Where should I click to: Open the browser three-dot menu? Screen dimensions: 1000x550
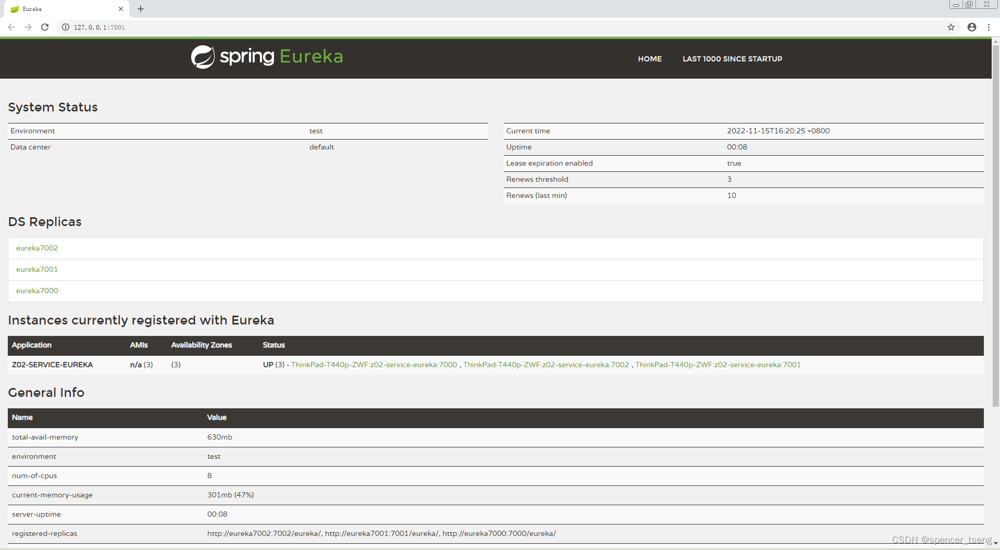[x=989, y=27]
